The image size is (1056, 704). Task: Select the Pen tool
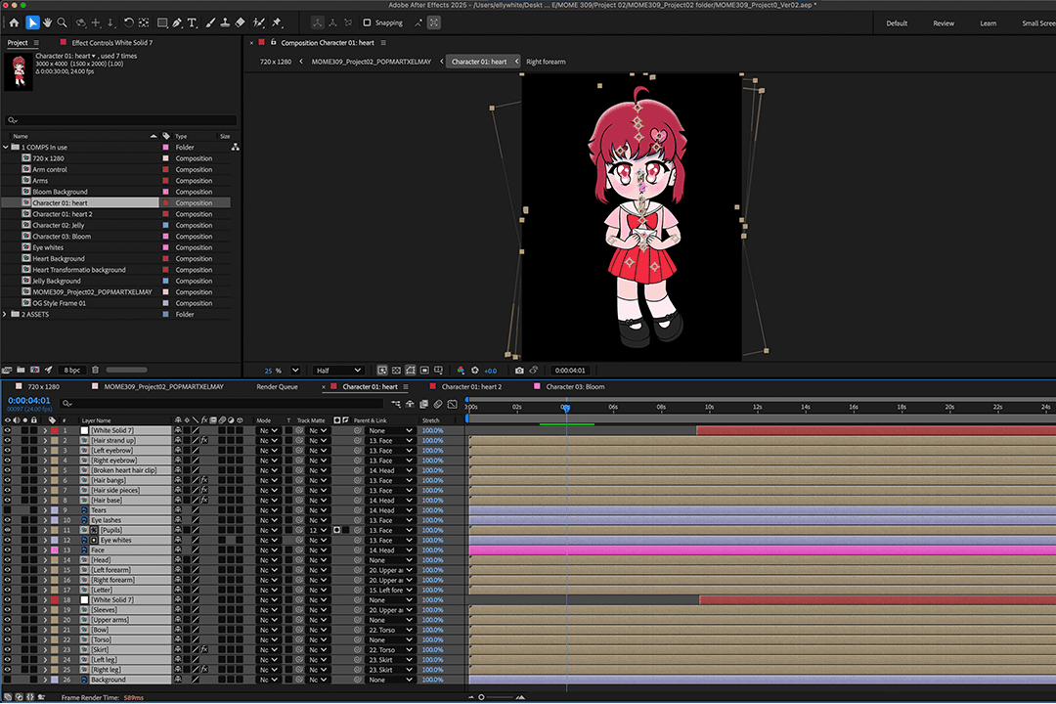click(176, 22)
